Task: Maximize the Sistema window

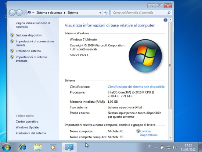Action: (159, 6)
